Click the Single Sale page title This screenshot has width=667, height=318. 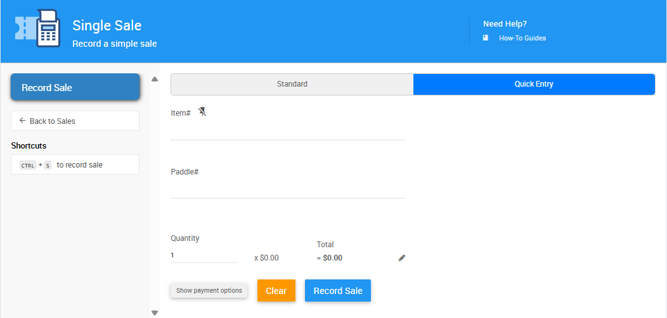click(x=107, y=26)
